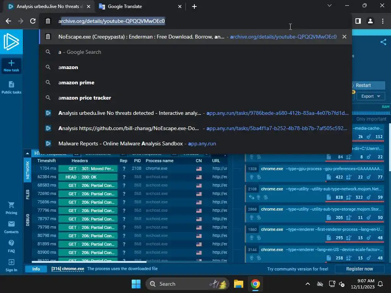Switch to FILES vertical tab
391x293 pixels.
click(27, 194)
